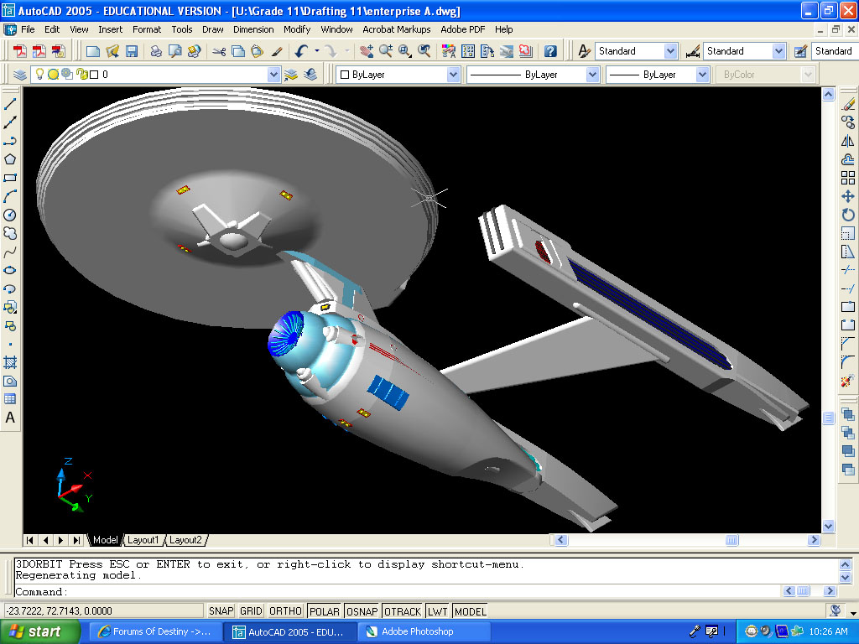Viewport: 859px width, 644px height.
Task: Select the Offset modify tool
Action: pos(848,159)
